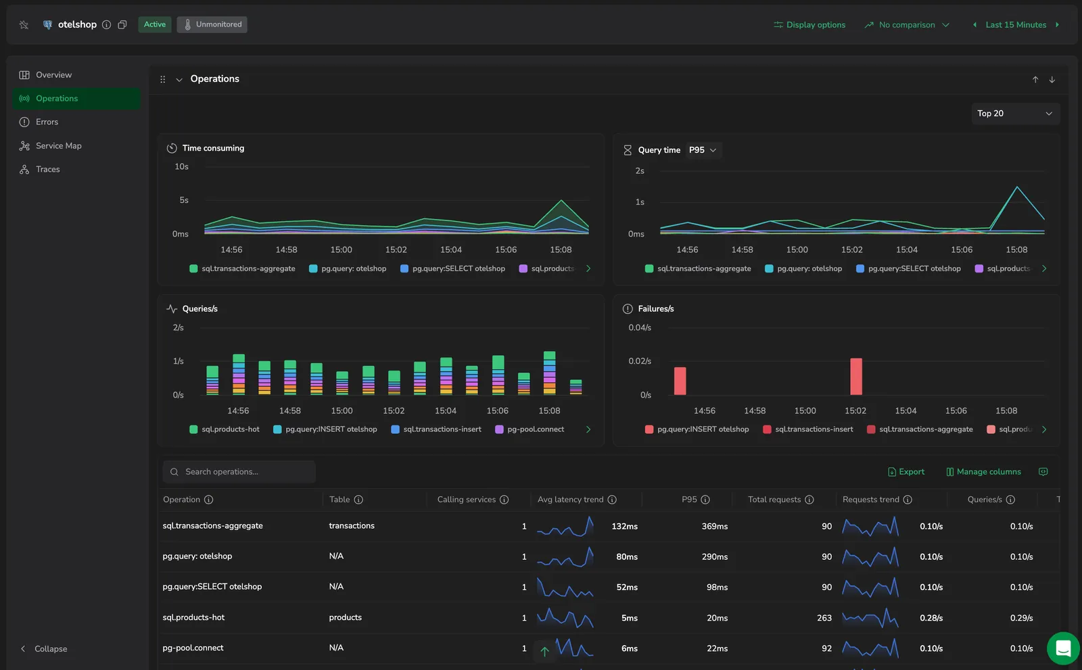Show info for the Table column
Viewport: 1082px width, 670px height.
pyautogui.click(x=358, y=500)
